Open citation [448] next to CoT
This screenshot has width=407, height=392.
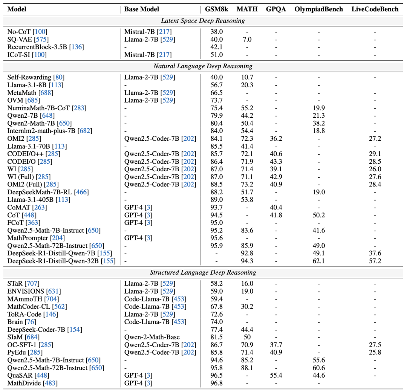[x=29, y=215]
